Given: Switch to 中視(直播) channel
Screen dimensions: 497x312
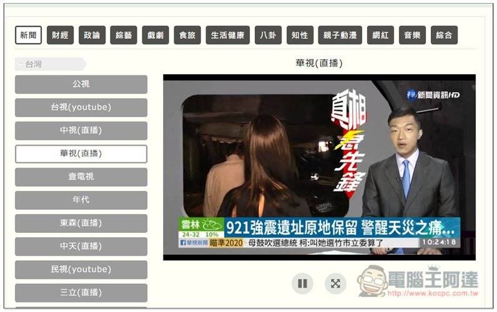Looking at the screenshot, I should (81, 131).
